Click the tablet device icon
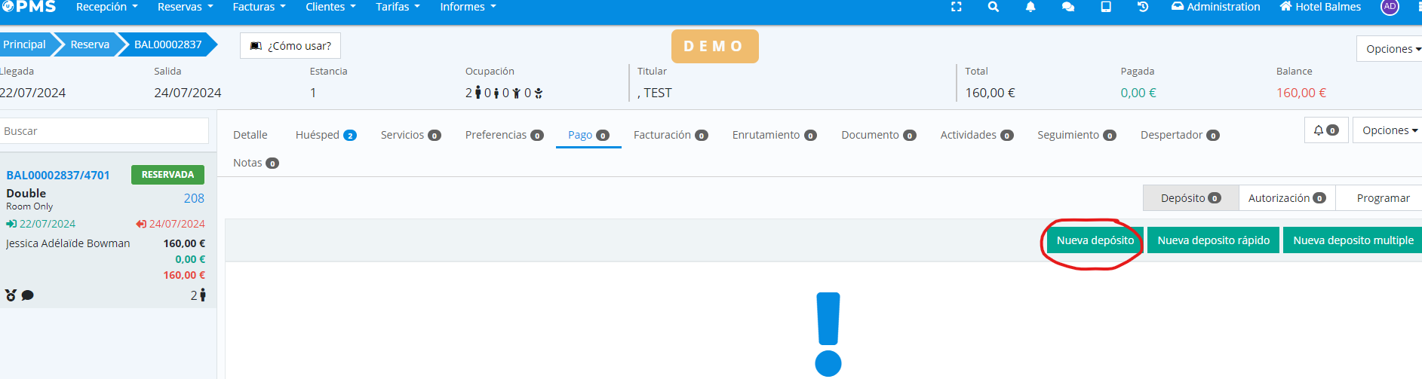 (x=1106, y=7)
